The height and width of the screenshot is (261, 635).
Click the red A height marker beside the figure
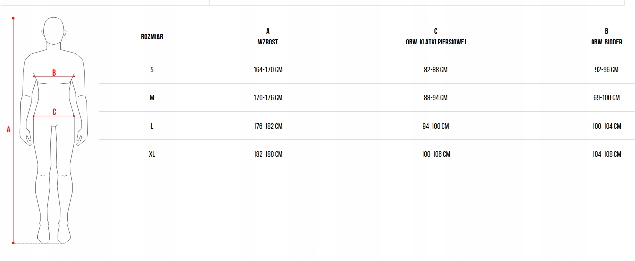pyautogui.click(x=8, y=130)
